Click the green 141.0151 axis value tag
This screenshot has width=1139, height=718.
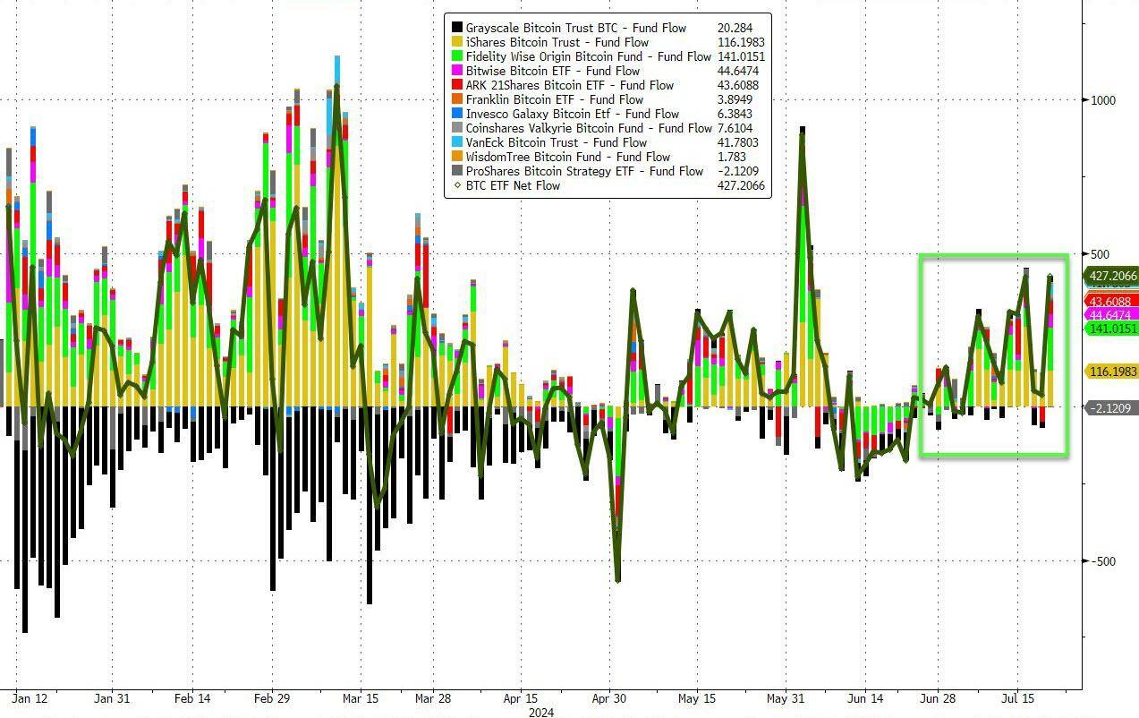[1110, 329]
